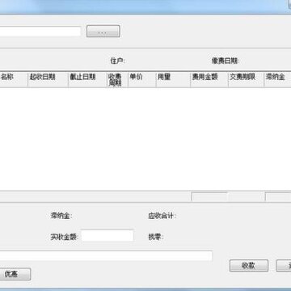Click the 起收日期 column header

click(x=48, y=80)
